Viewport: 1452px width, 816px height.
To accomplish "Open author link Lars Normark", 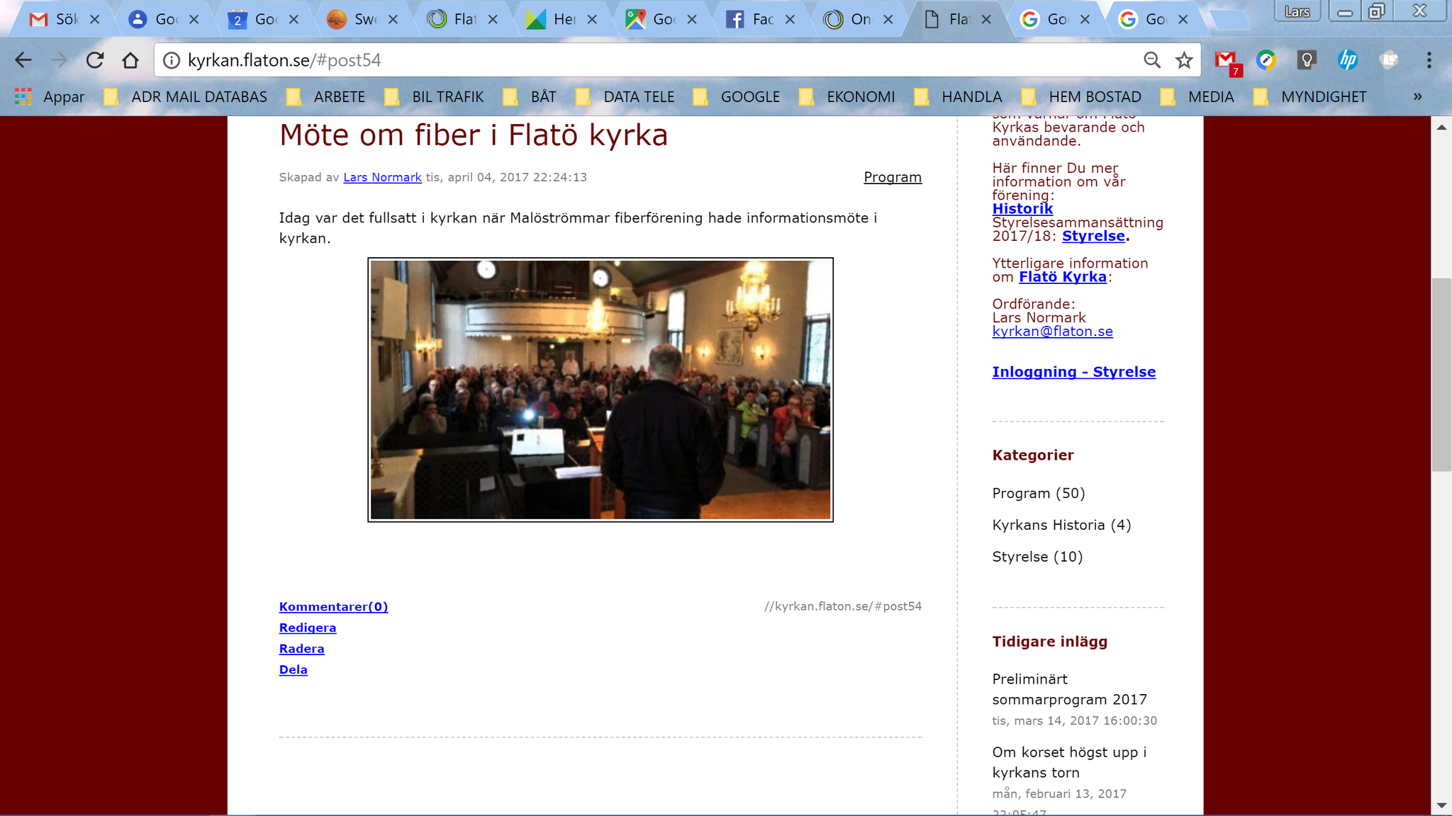I will click(x=382, y=177).
